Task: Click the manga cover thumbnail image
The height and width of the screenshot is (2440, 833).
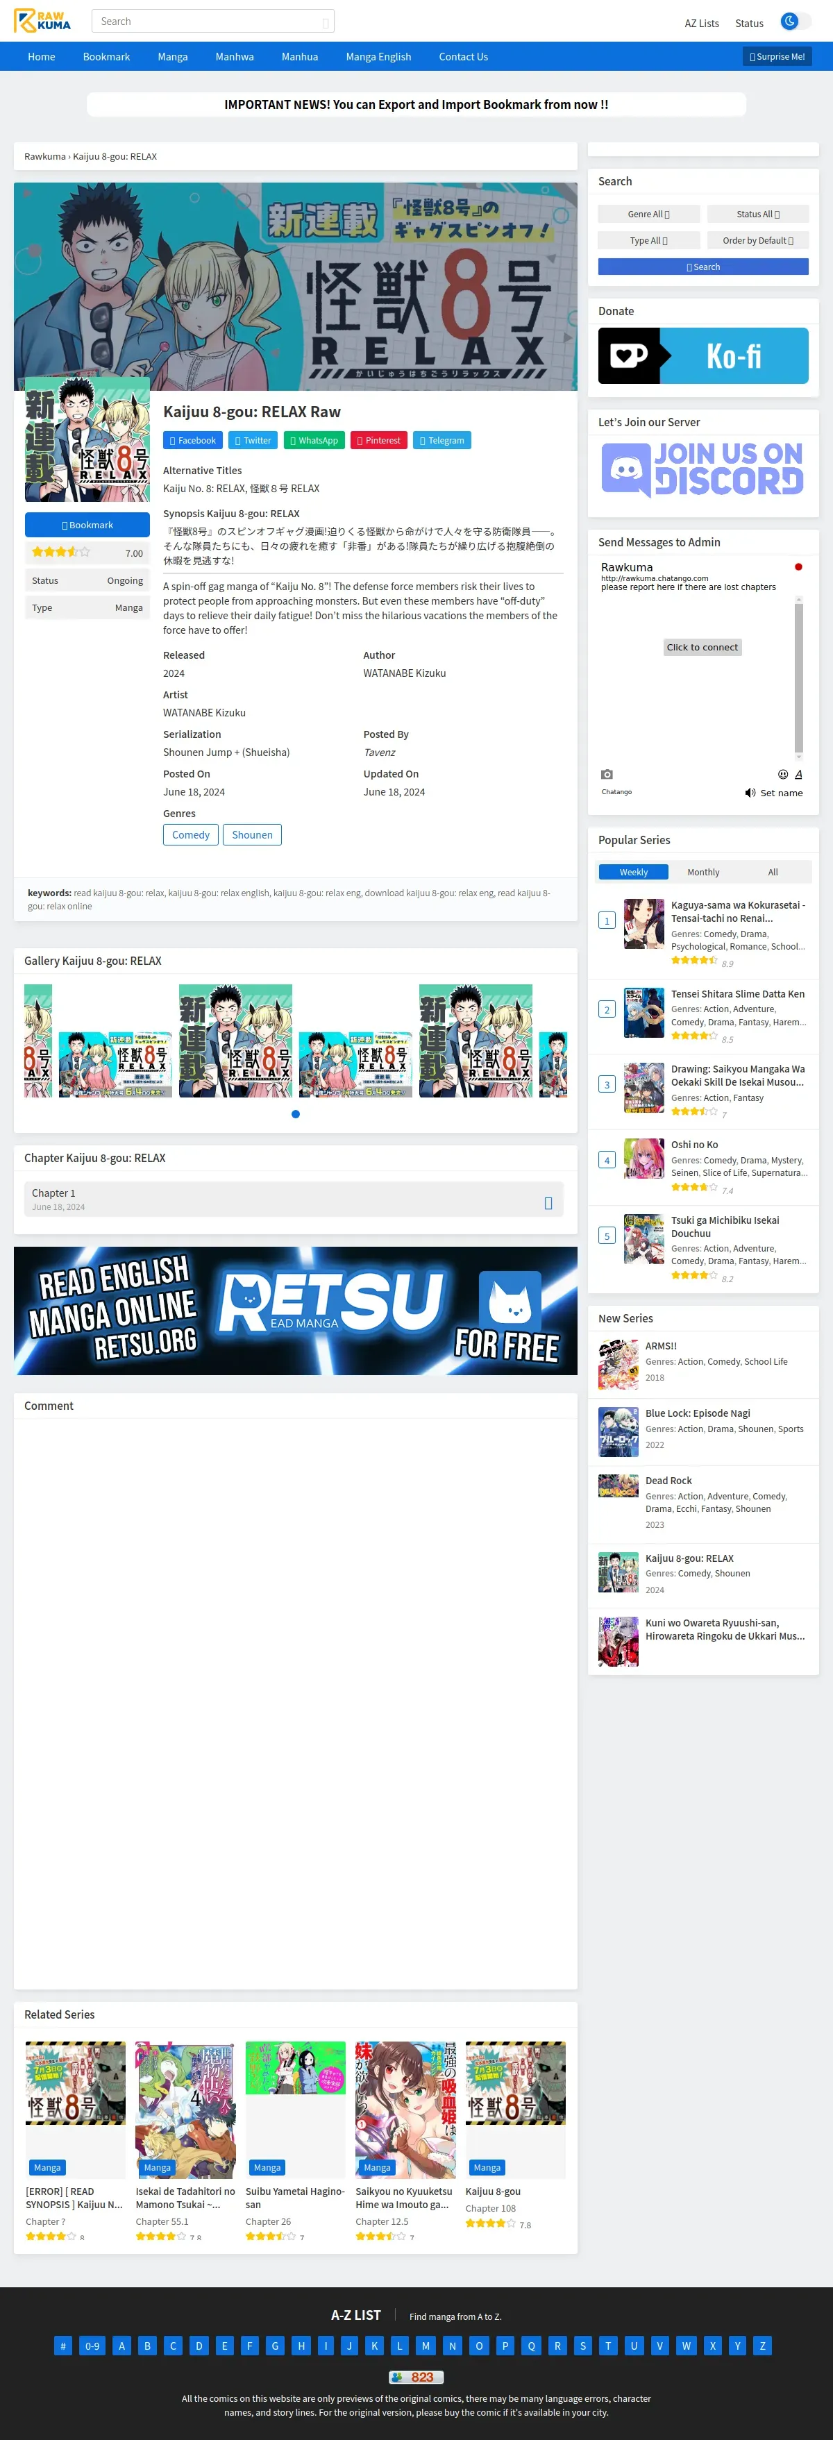Action: 87,439
